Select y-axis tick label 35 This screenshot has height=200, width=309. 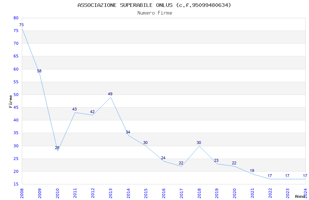(16, 133)
